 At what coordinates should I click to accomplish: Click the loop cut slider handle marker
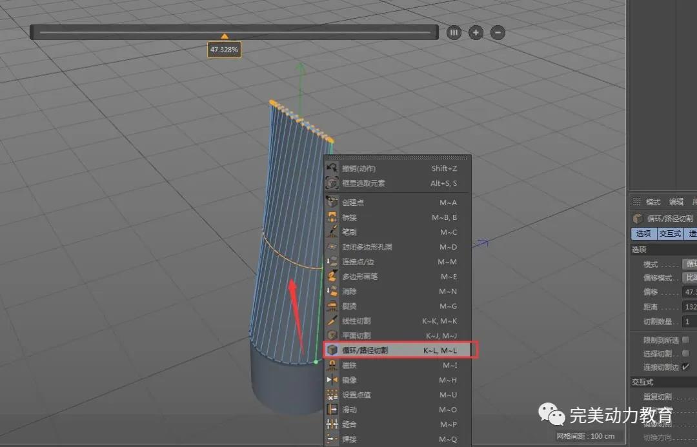pos(225,37)
